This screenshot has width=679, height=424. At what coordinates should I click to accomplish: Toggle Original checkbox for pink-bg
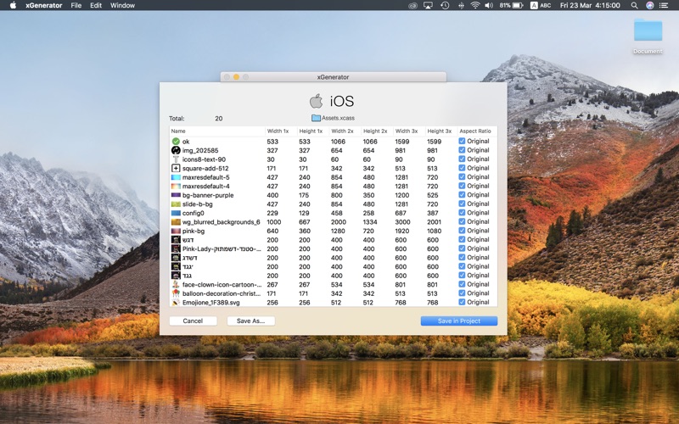click(462, 231)
